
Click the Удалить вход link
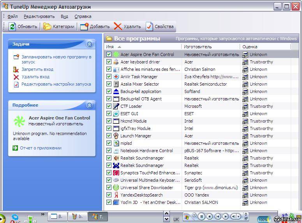(35, 77)
